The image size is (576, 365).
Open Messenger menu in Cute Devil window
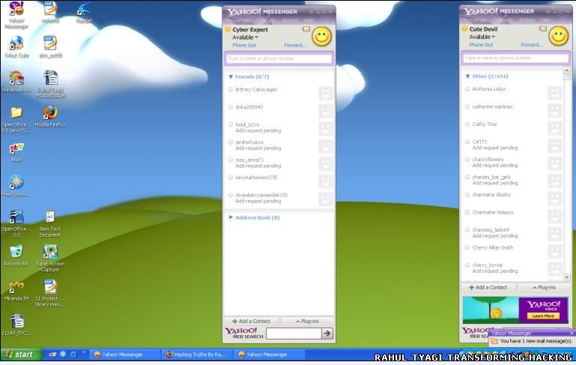tap(476, 19)
